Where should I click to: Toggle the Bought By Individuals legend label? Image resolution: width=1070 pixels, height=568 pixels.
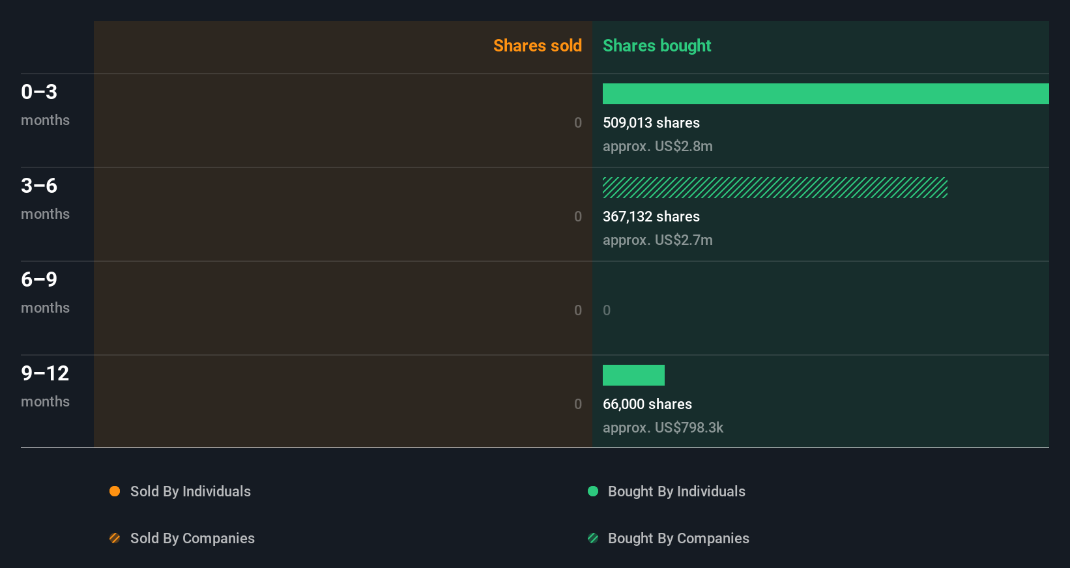tap(676, 491)
